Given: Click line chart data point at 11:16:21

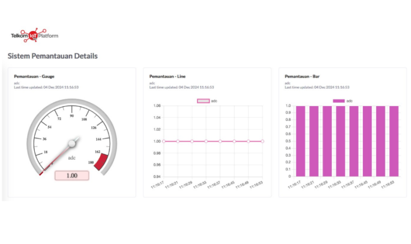Looking at the screenshot, I should 178,141.
